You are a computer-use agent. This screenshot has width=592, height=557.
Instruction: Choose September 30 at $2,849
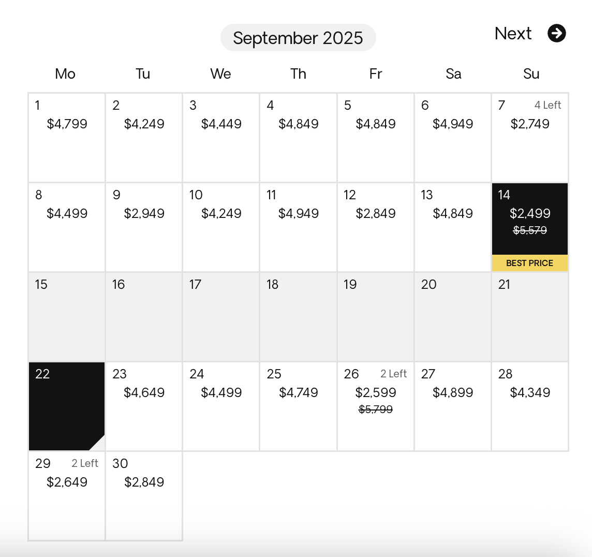(144, 495)
